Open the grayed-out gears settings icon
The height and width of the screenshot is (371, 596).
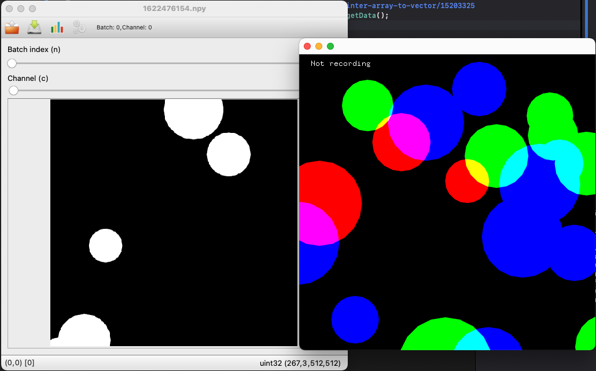coord(79,27)
